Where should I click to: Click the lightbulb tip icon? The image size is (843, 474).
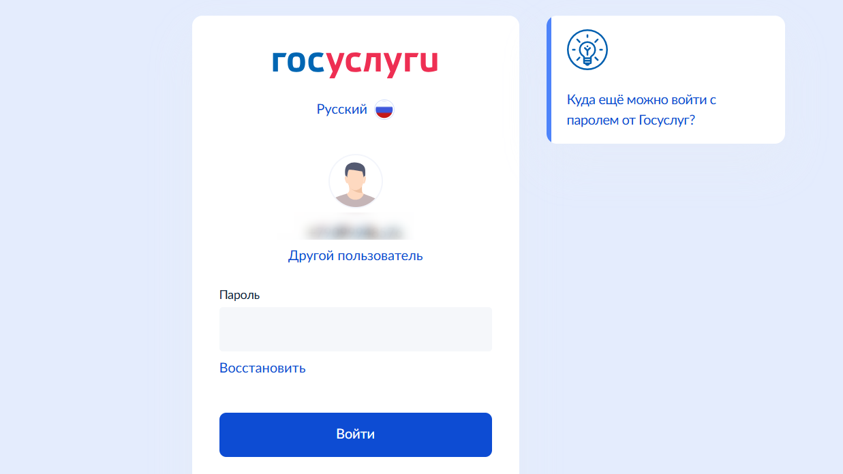pos(587,50)
